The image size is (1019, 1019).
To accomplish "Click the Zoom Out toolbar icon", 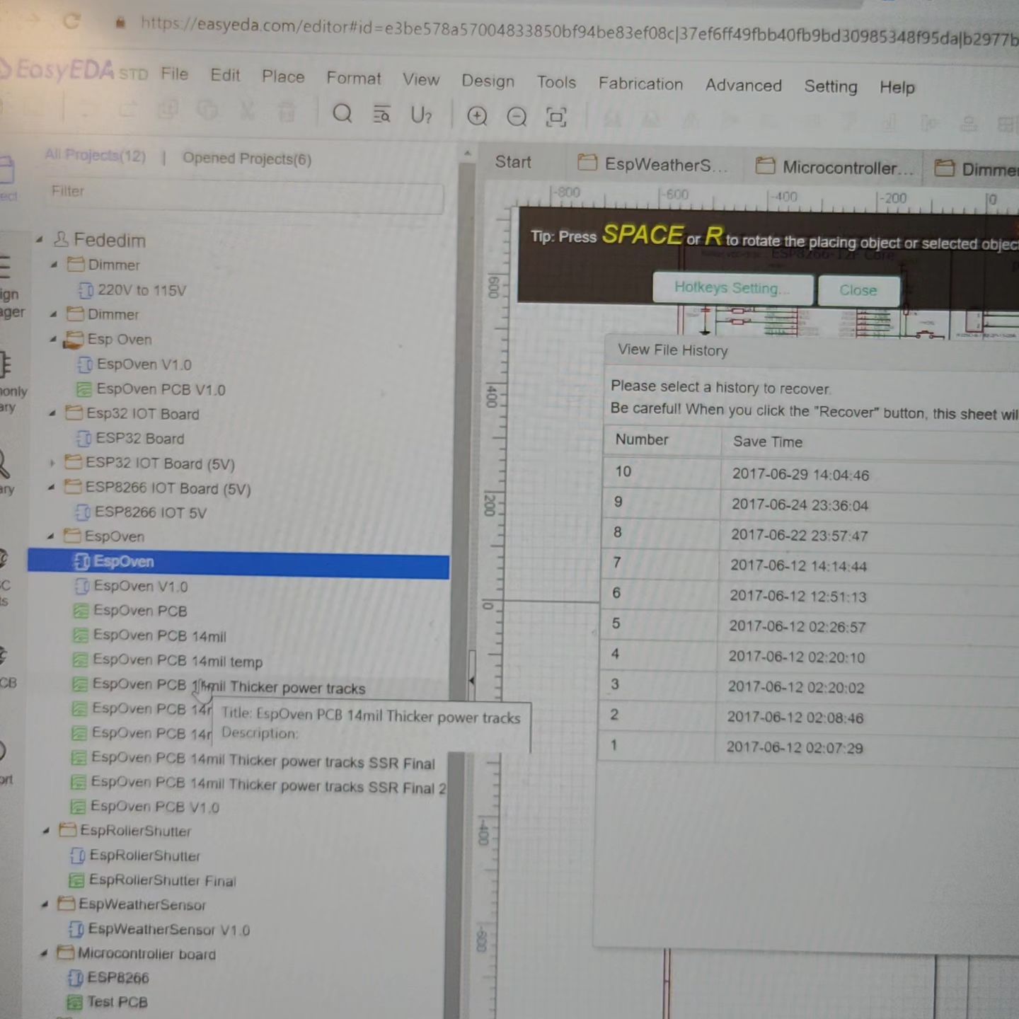I will pos(517,117).
